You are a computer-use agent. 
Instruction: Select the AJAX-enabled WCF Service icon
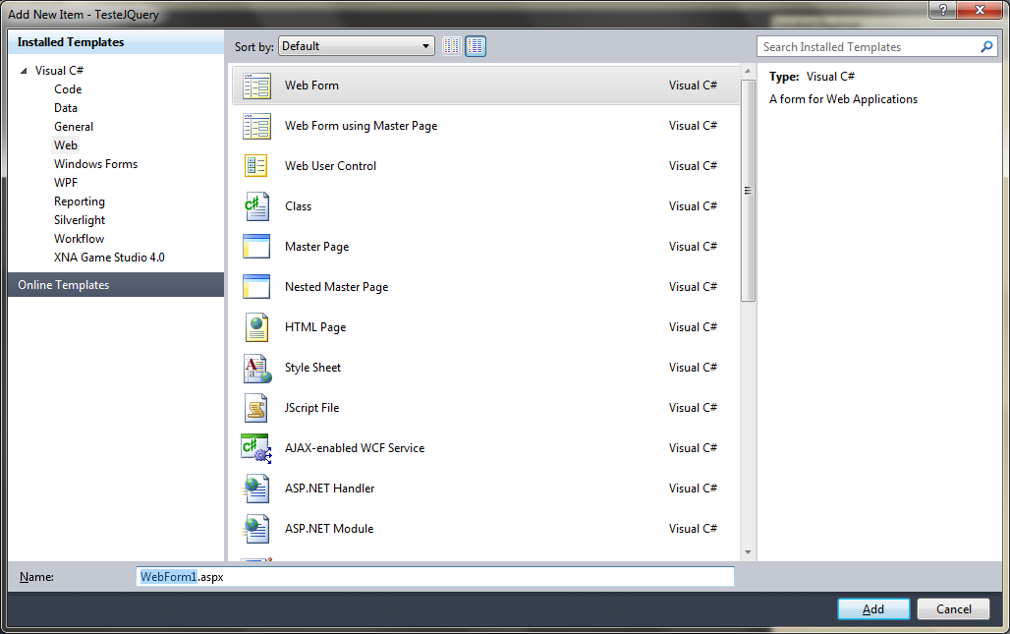pyautogui.click(x=256, y=448)
